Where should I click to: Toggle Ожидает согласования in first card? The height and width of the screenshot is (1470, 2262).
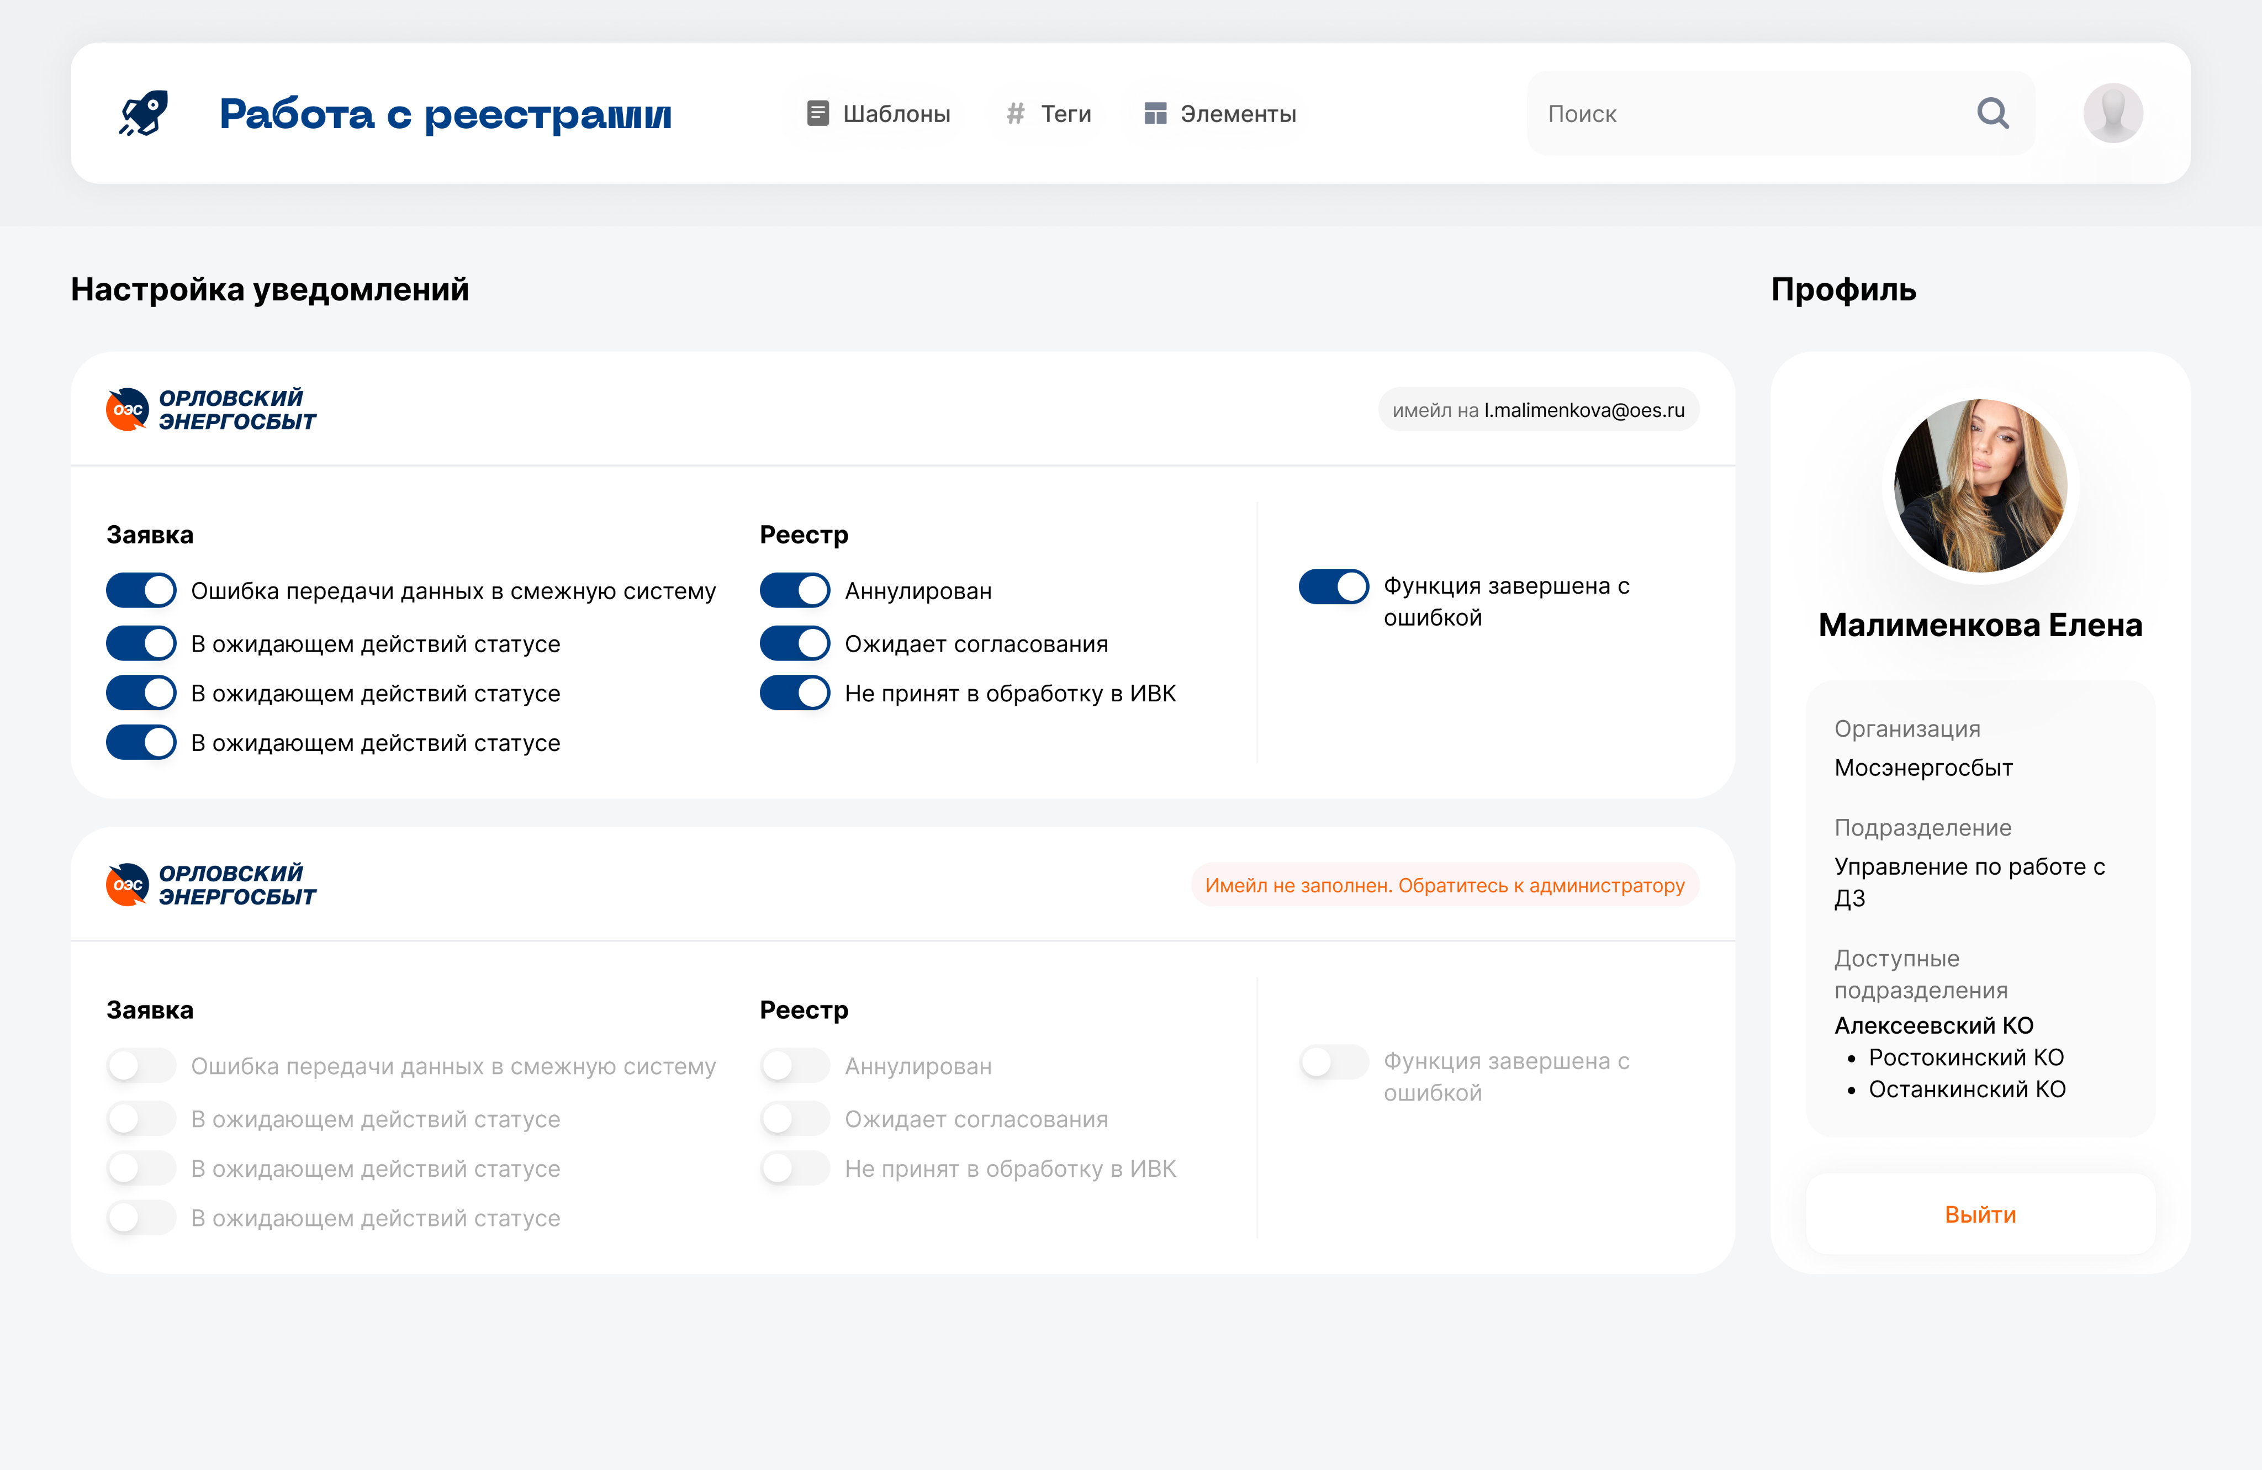795,643
